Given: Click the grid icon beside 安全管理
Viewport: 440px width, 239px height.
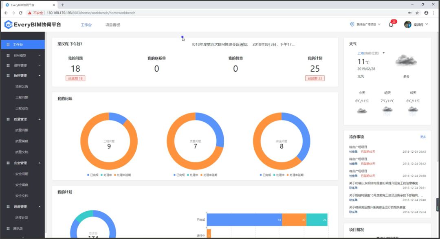Looking at the screenshot, I should [x=8, y=163].
